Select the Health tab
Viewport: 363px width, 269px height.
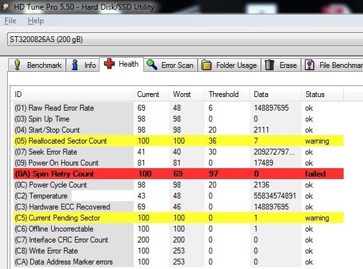(x=121, y=64)
